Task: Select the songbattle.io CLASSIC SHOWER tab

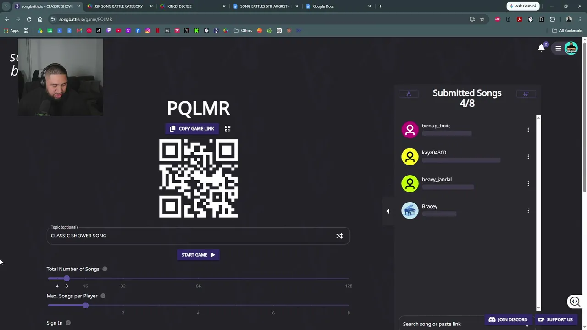Action: click(47, 6)
